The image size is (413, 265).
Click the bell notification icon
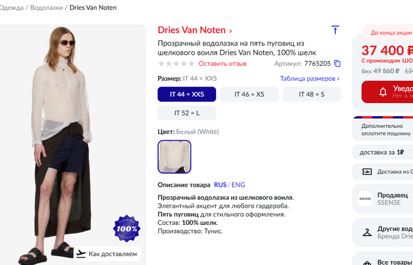point(383,92)
